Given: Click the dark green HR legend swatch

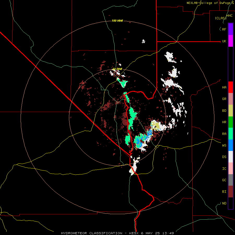Looking at the screenshot, I should click(231, 122).
